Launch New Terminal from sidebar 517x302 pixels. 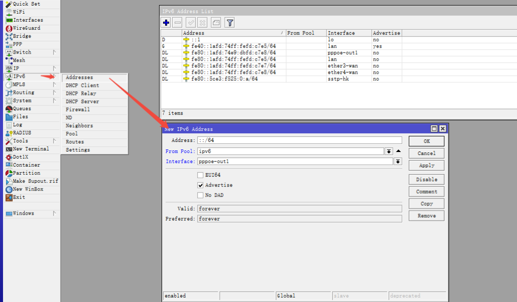pyautogui.click(x=30, y=149)
